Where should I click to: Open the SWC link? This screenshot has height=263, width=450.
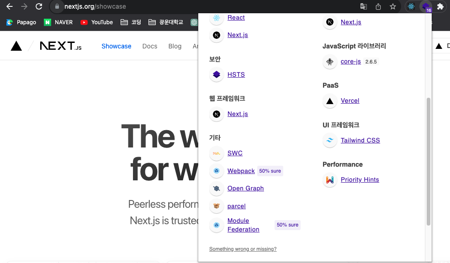coord(235,153)
